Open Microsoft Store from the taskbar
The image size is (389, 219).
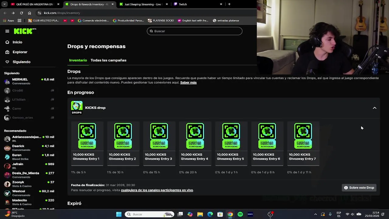click(220, 214)
